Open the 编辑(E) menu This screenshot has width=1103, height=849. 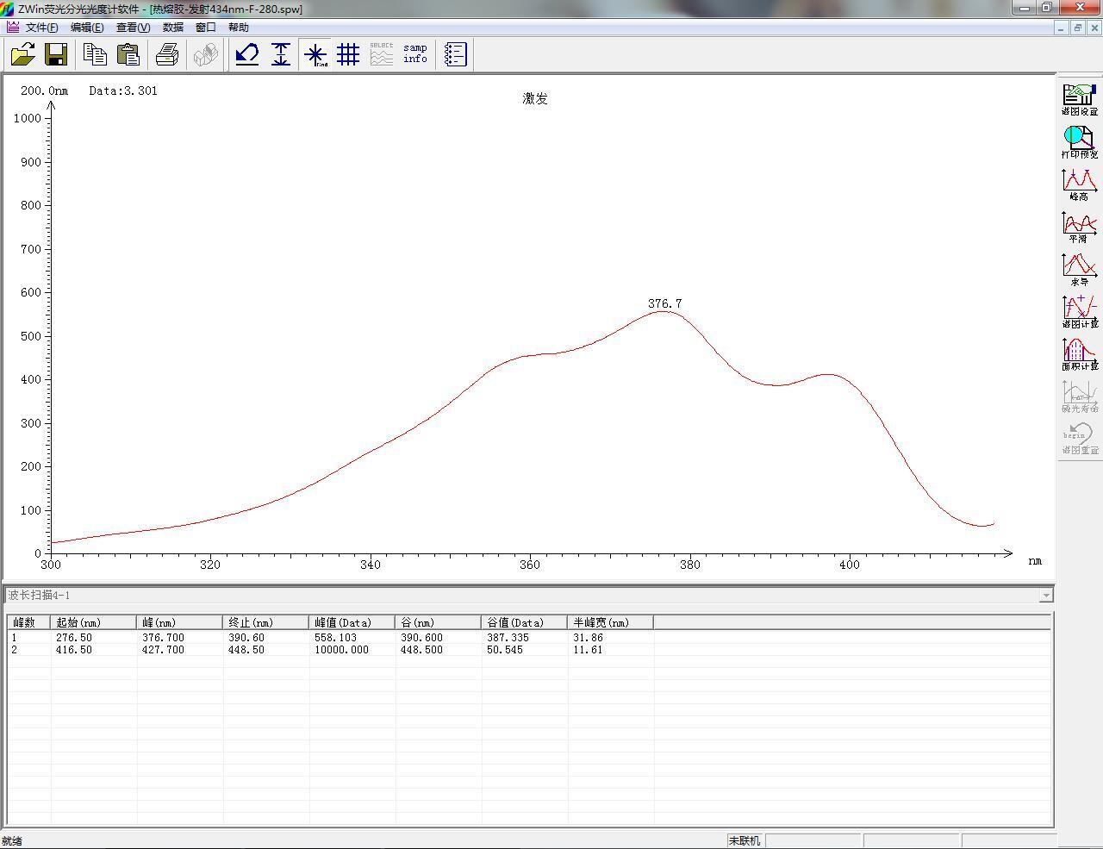click(x=87, y=28)
